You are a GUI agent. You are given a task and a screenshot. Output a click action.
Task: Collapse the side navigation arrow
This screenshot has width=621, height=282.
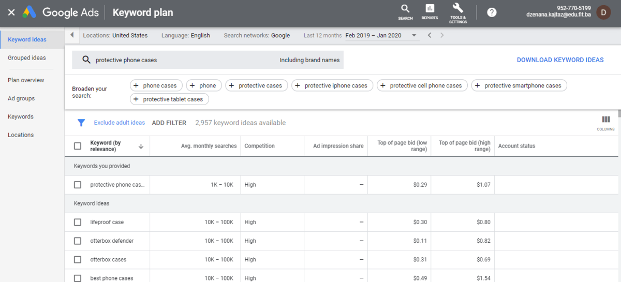tap(71, 35)
